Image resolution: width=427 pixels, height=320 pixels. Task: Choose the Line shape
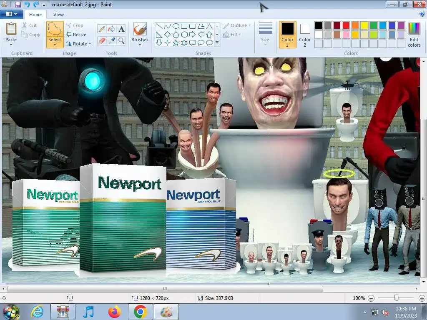[159, 26]
